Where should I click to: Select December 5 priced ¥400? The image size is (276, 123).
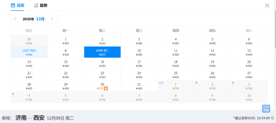(212, 41)
